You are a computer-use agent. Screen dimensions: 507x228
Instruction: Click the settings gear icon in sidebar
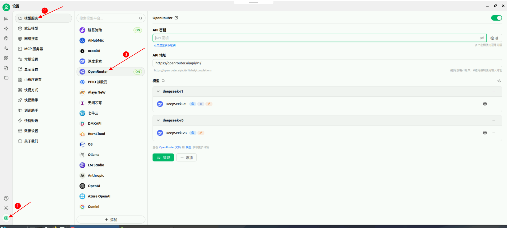tap(6, 218)
